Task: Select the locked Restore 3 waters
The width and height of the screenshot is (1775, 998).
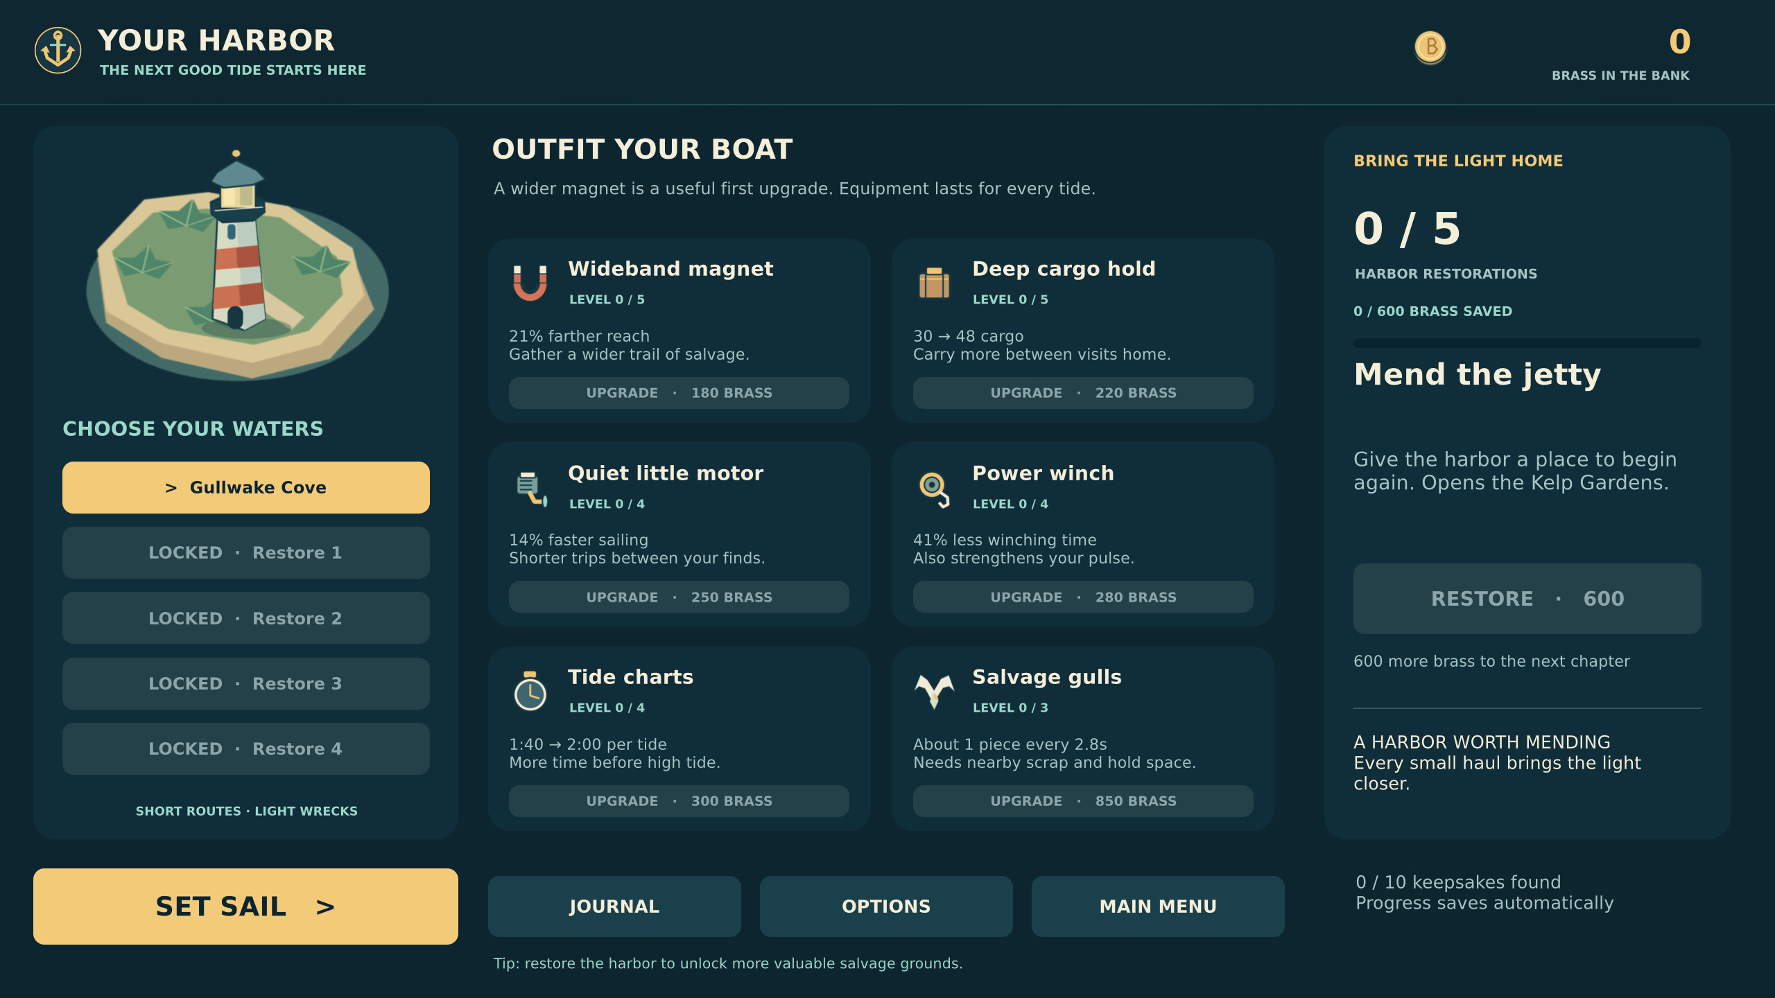Action: pyautogui.click(x=246, y=683)
